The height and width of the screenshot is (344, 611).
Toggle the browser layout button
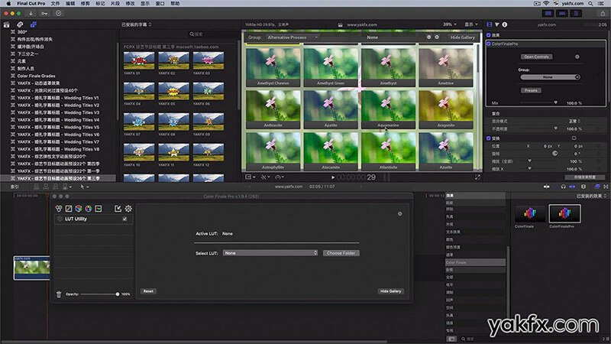point(548,13)
